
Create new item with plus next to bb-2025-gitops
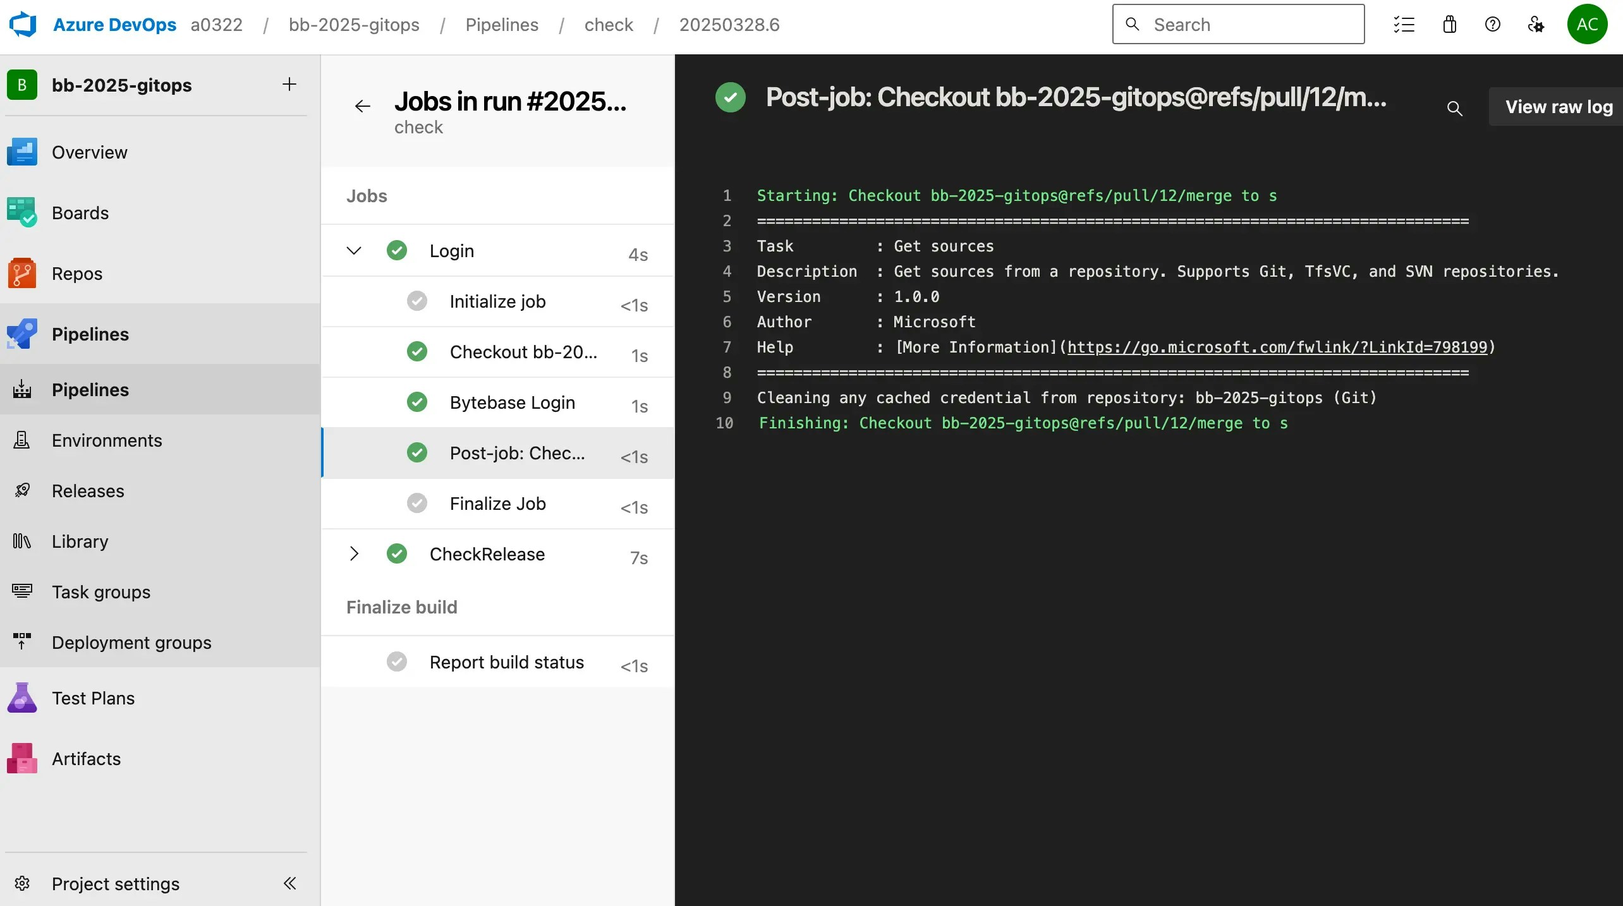tap(289, 84)
